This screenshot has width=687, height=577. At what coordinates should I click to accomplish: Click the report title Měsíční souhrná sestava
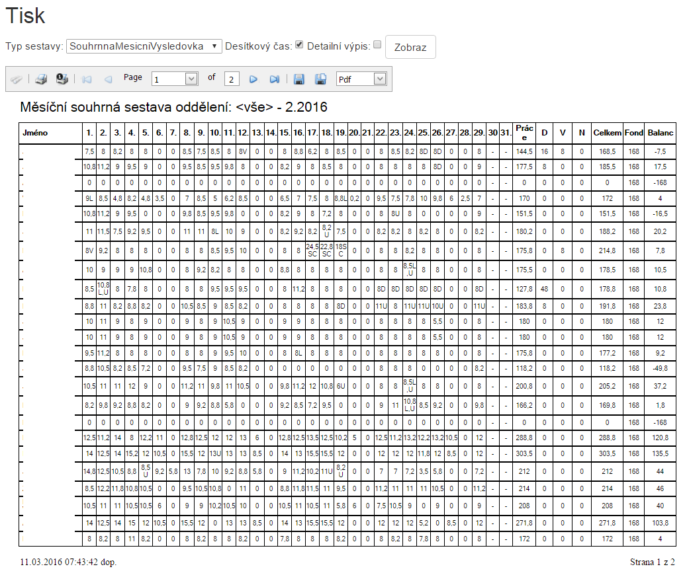(x=173, y=107)
